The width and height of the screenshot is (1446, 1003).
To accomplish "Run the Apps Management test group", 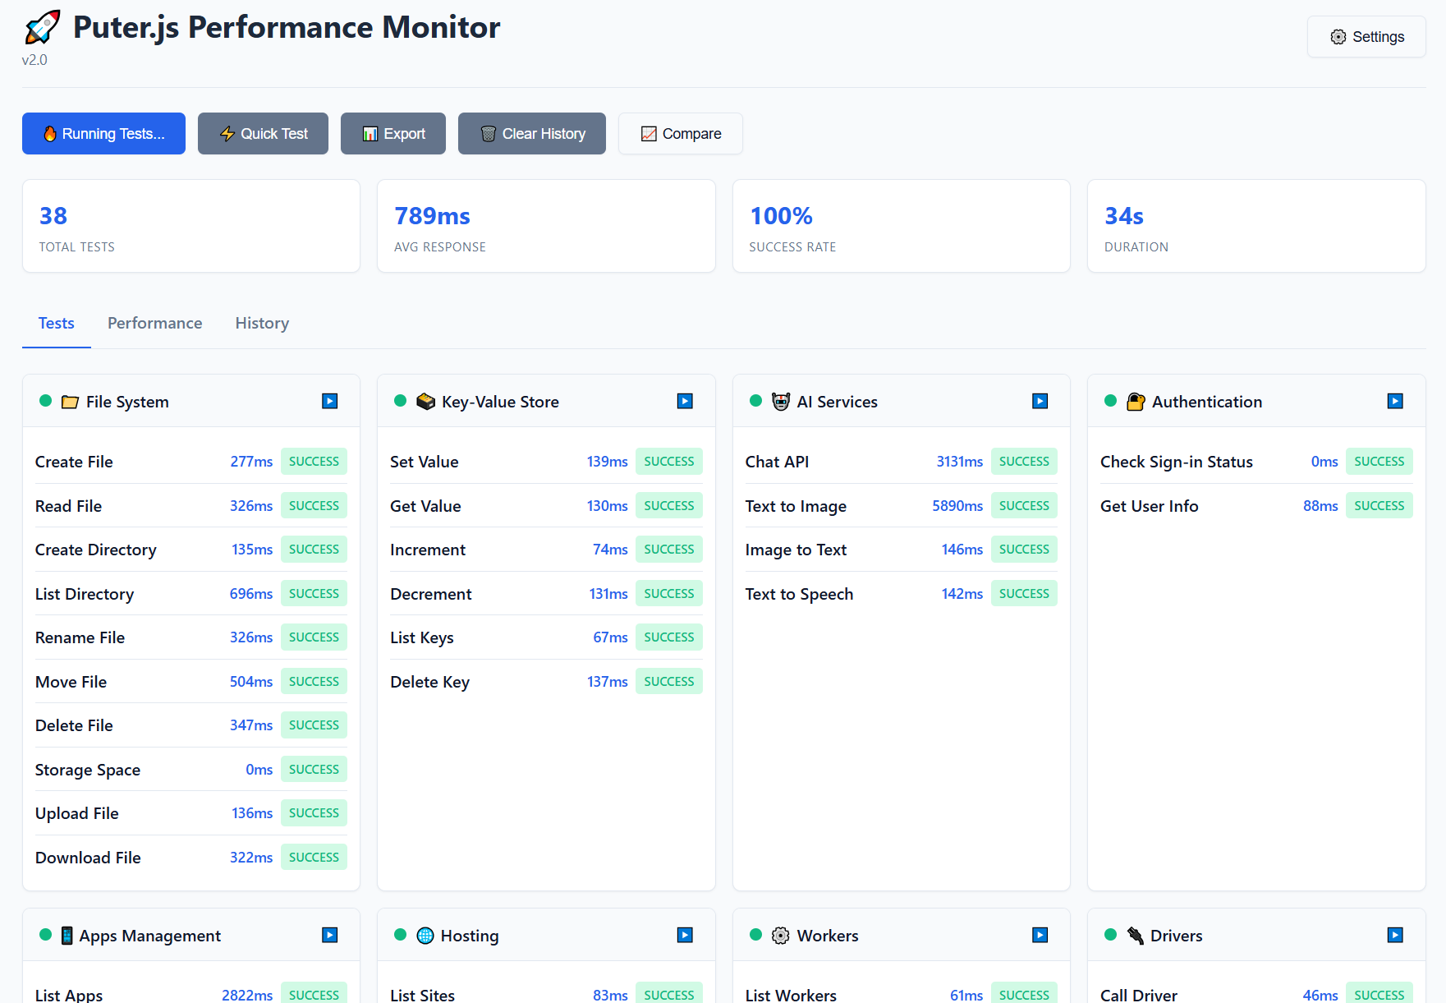I will [x=329, y=935].
